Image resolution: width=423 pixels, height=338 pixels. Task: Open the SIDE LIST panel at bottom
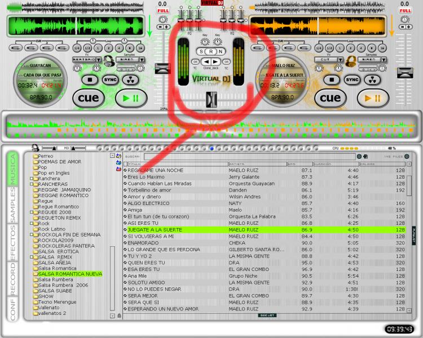[x=267, y=315]
